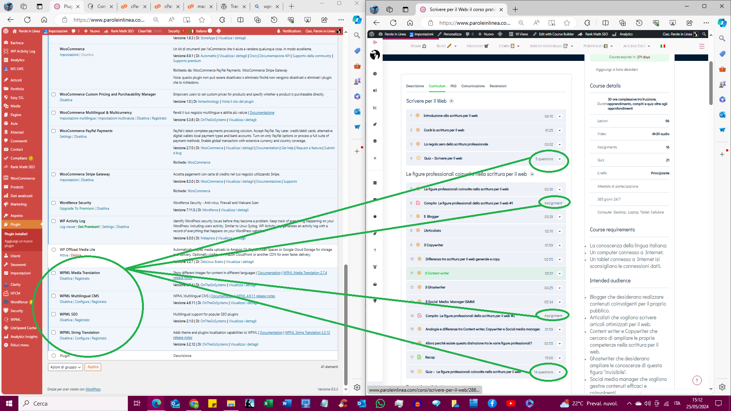Viewport: 731px width, 411px height.
Task: Open WooCommerce in the WordPress sidebar menu
Action: 22,178
